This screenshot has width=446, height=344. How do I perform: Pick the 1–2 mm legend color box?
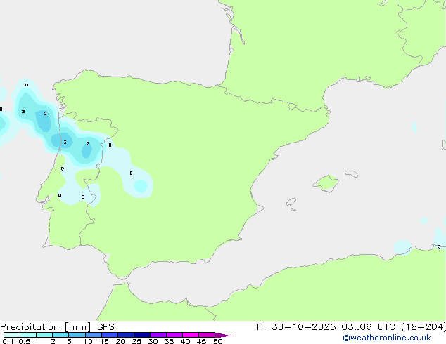[44, 335]
